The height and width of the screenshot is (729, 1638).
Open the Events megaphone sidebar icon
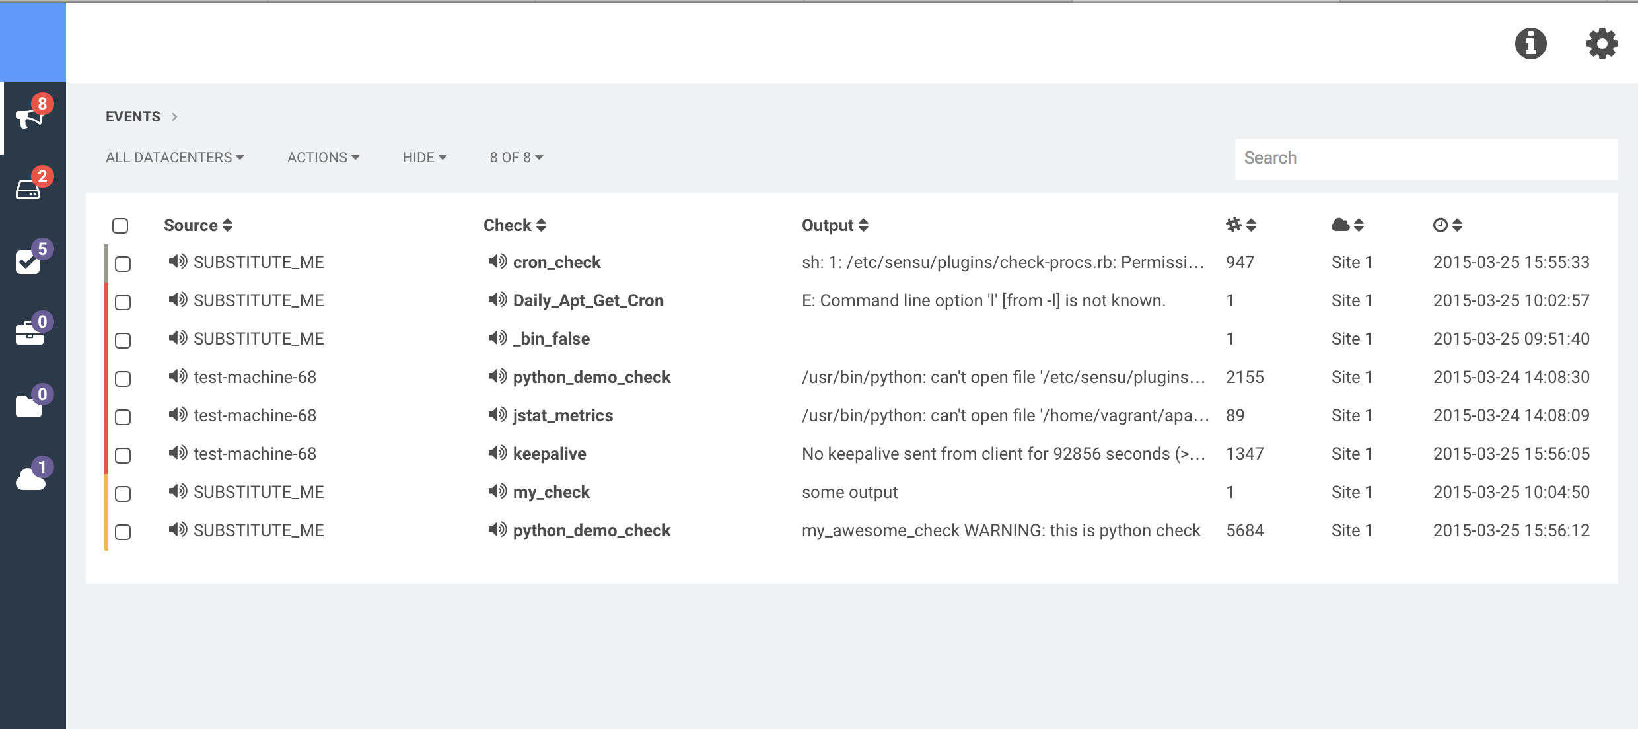[x=29, y=118]
